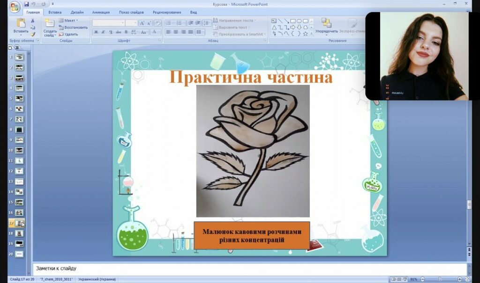Click the Cut scissors icon

point(33,21)
